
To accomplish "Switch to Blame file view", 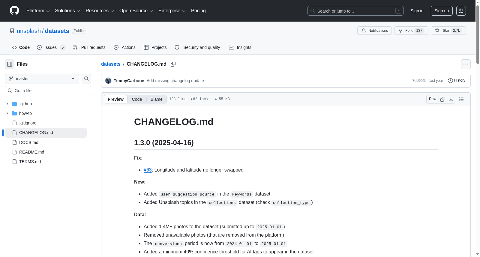I will pyautogui.click(x=157, y=99).
